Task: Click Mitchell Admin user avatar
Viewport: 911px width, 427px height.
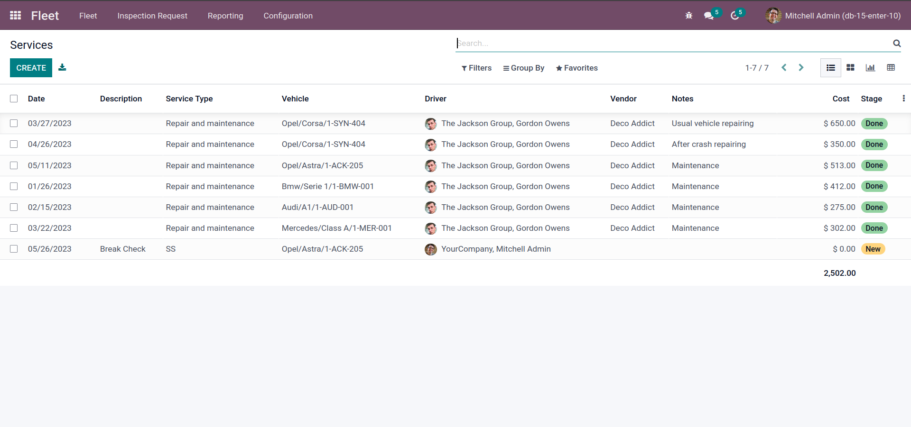Action: tap(773, 16)
